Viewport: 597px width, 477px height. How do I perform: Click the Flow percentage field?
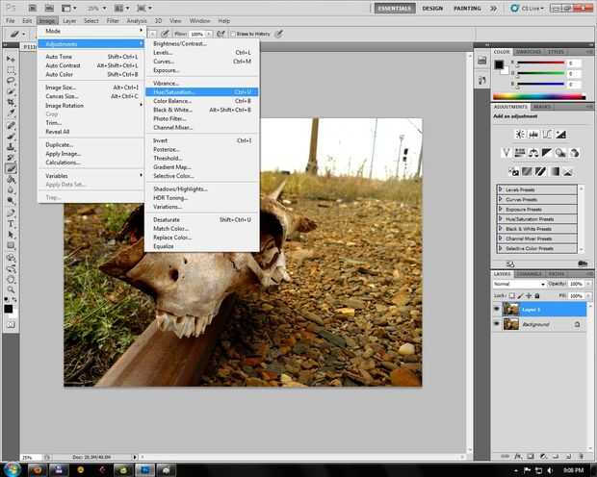click(x=196, y=34)
